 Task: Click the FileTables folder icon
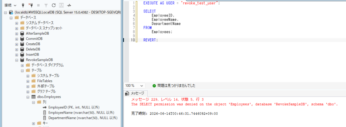[33, 81]
